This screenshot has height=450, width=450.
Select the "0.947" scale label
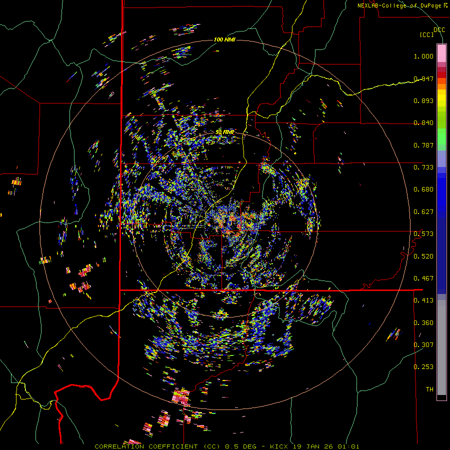[x=423, y=78]
